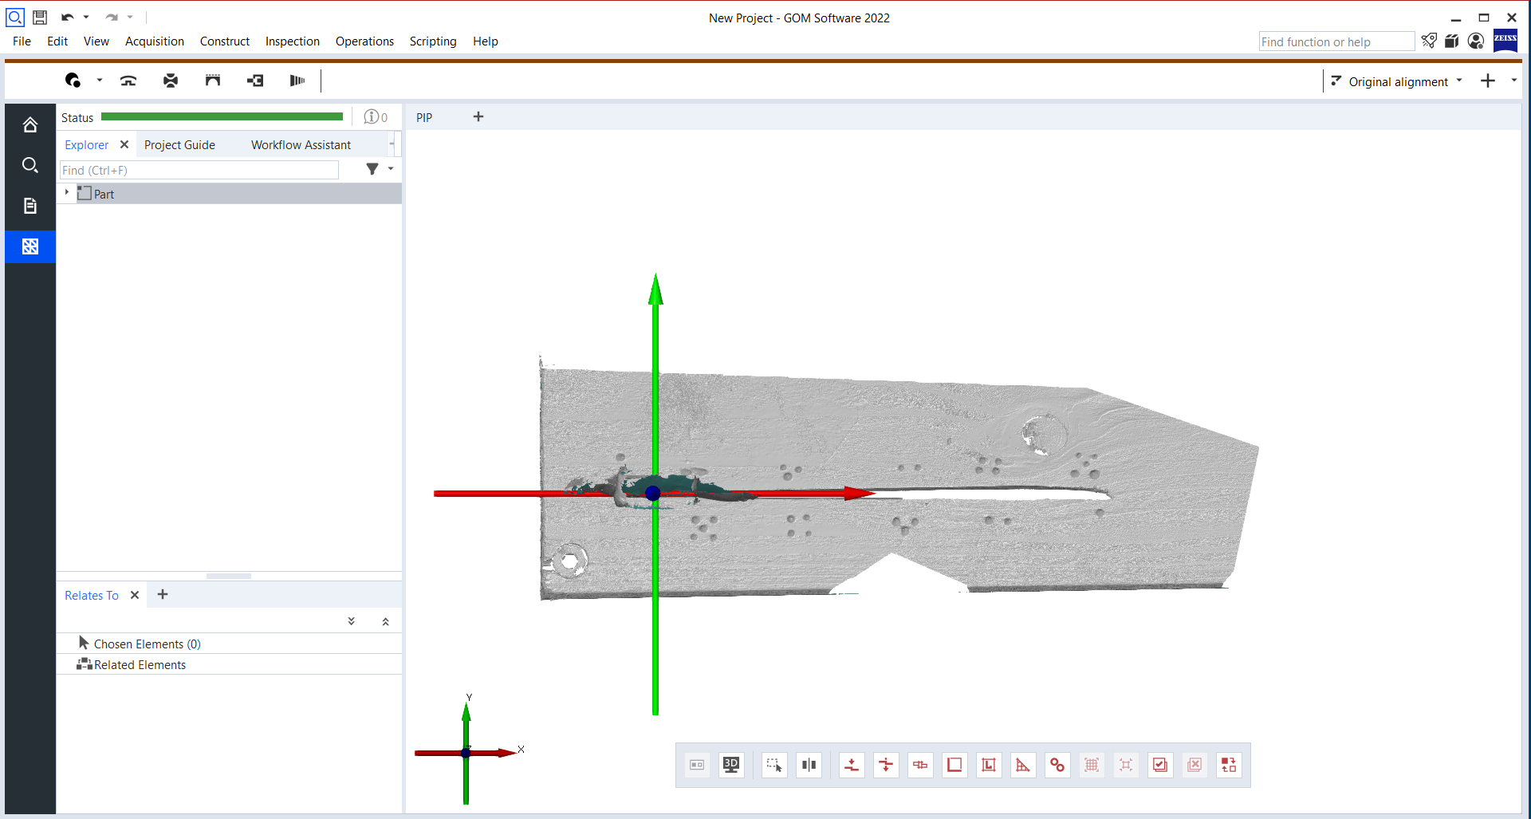Open the filter options dropdown arrow

click(391, 169)
